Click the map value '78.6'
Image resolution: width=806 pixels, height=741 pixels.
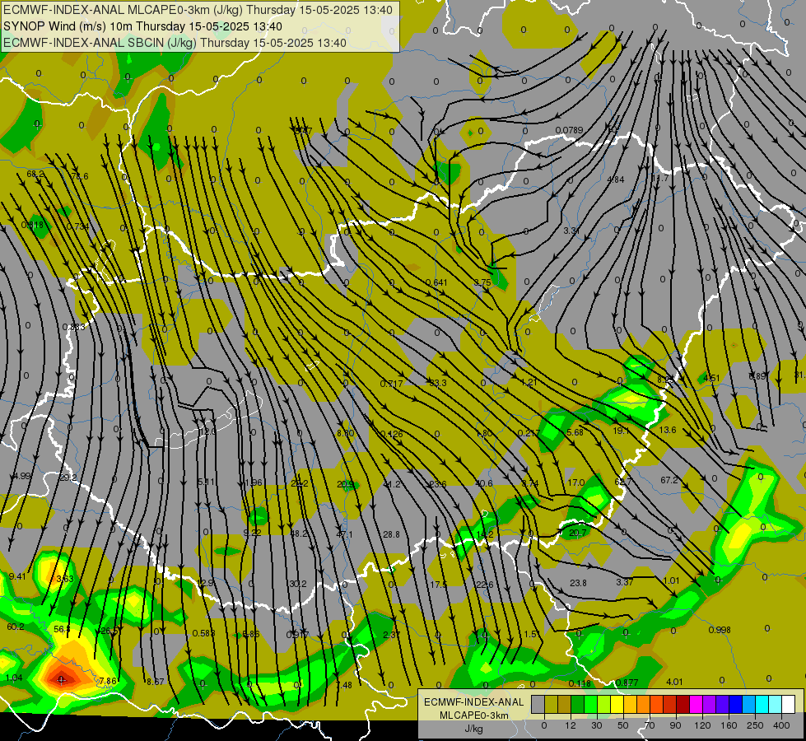[x=79, y=176]
